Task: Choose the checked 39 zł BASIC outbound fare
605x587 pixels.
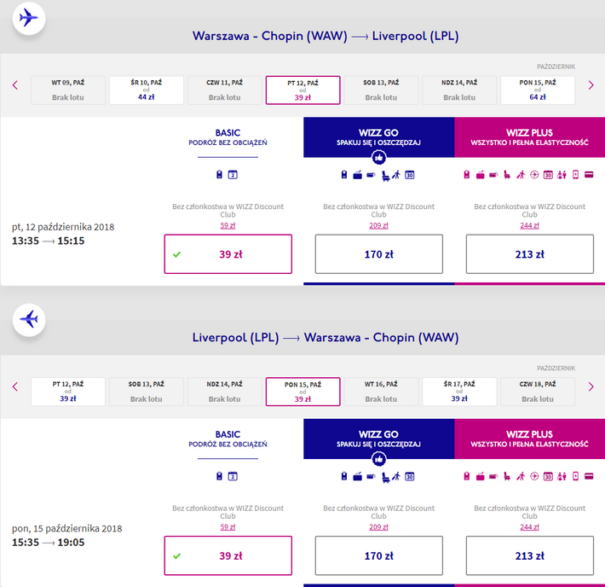Action: click(228, 254)
